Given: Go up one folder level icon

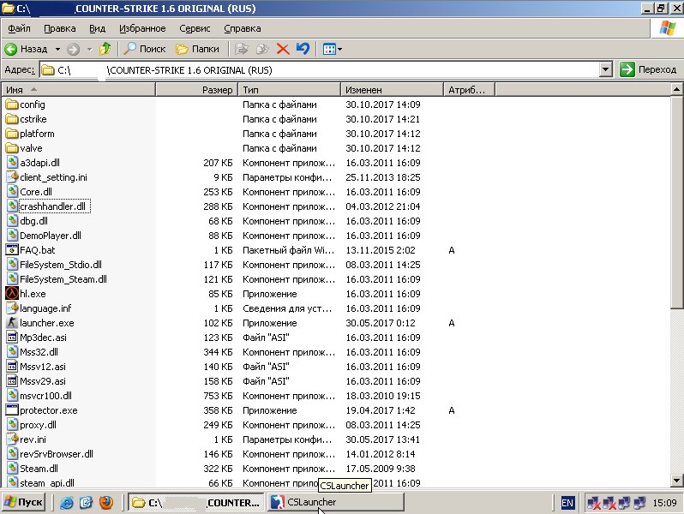Looking at the screenshot, I should 105,49.
